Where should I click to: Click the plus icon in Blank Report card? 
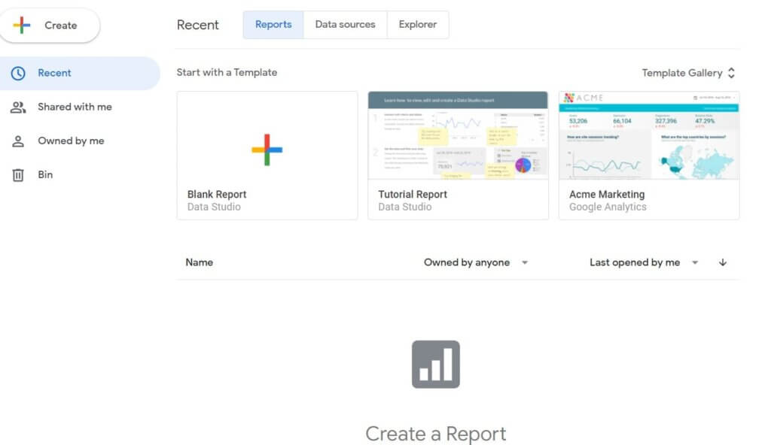pyautogui.click(x=267, y=150)
